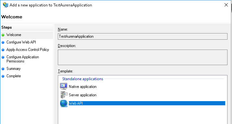The image size is (232, 124).
Task: Go to the Configure Web API step
Action: (21, 42)
